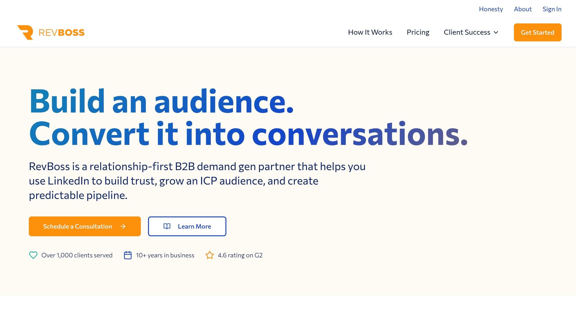Click the open book icon in Learn More

pyautogui.click(x=167, y=226)
